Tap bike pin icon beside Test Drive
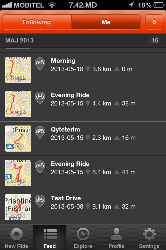166x250 pixels. 40,201
